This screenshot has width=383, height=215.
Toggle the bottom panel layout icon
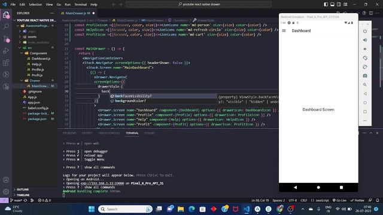click(333, 4)
